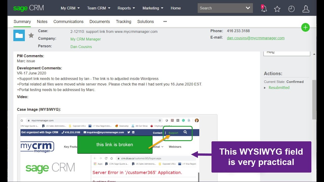Click the phone number 416 233.3188
This screenshot has width=324, height=182.
click(x=238, y=31)
